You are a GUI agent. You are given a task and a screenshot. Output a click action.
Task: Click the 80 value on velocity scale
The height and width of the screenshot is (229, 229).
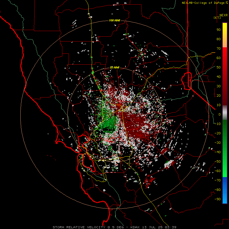click(x=219, y=39)
